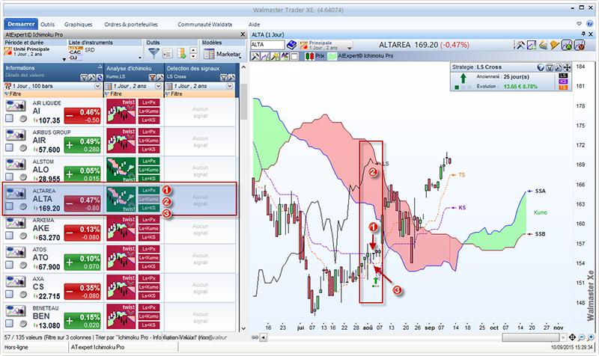
Task: Click the Filtre bar under Analyse d'Ichimoku column
Action: (134, 94)
